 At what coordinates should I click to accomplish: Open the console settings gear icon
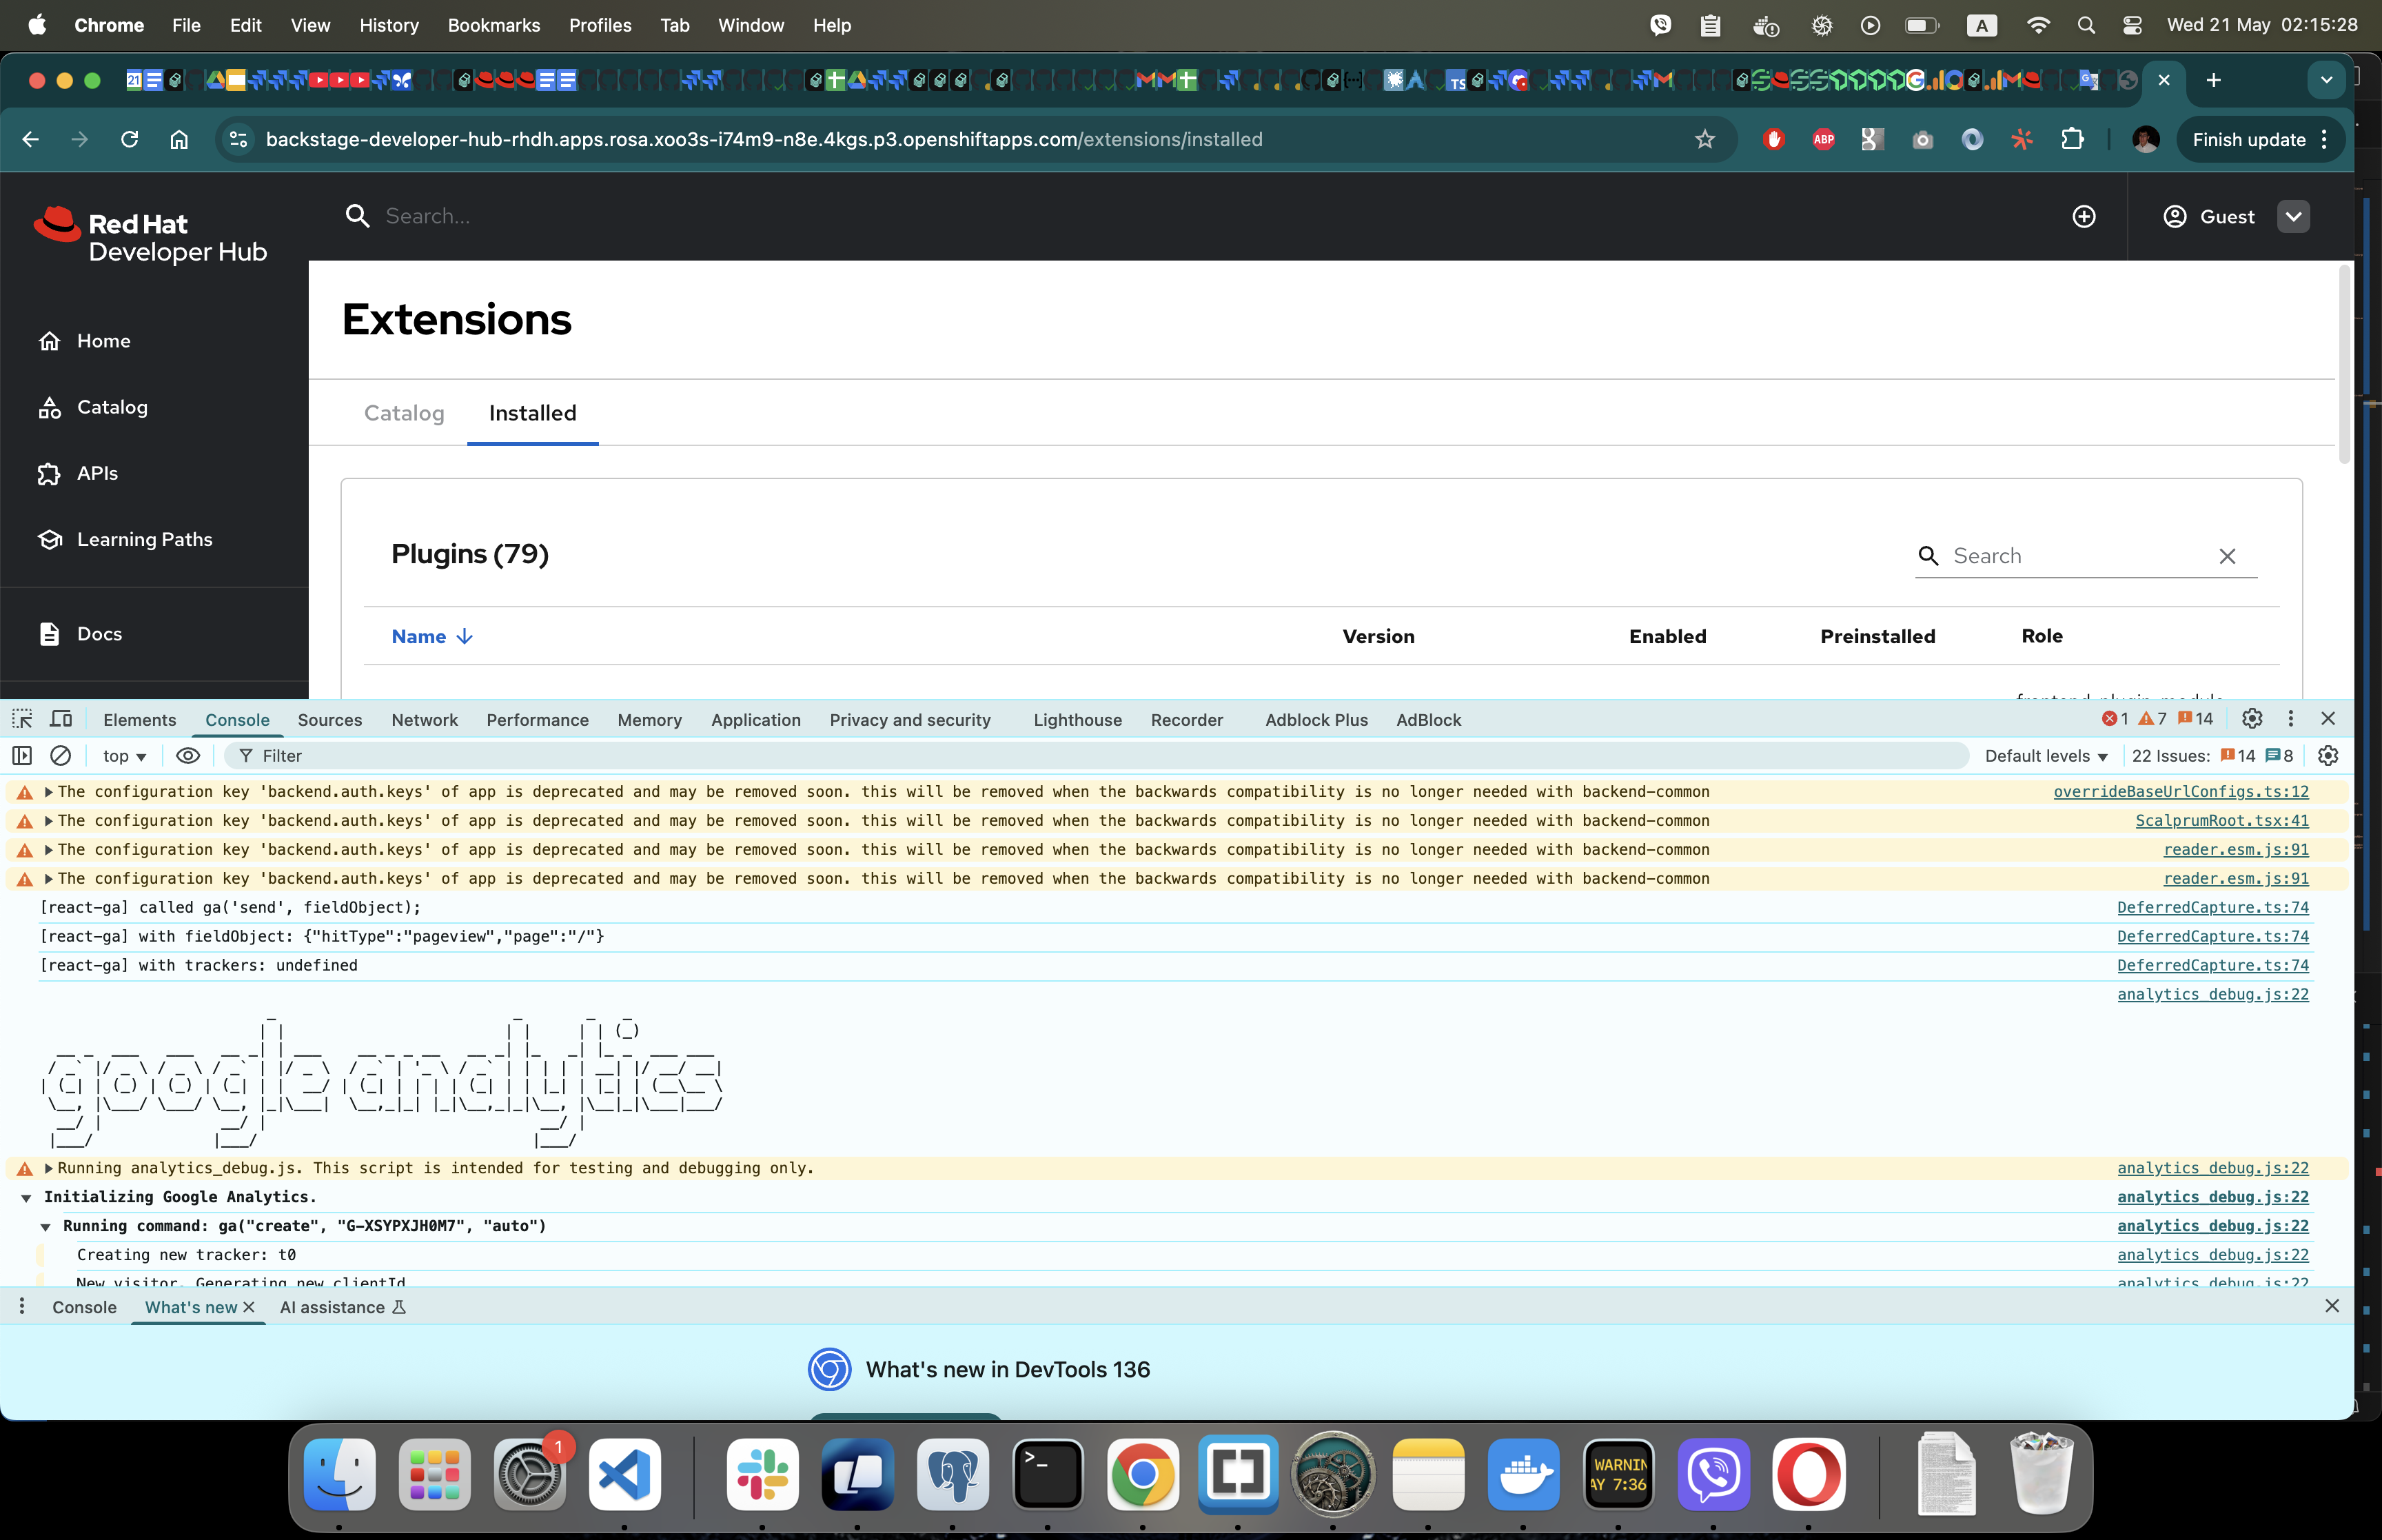click(x=2328, y=756)
